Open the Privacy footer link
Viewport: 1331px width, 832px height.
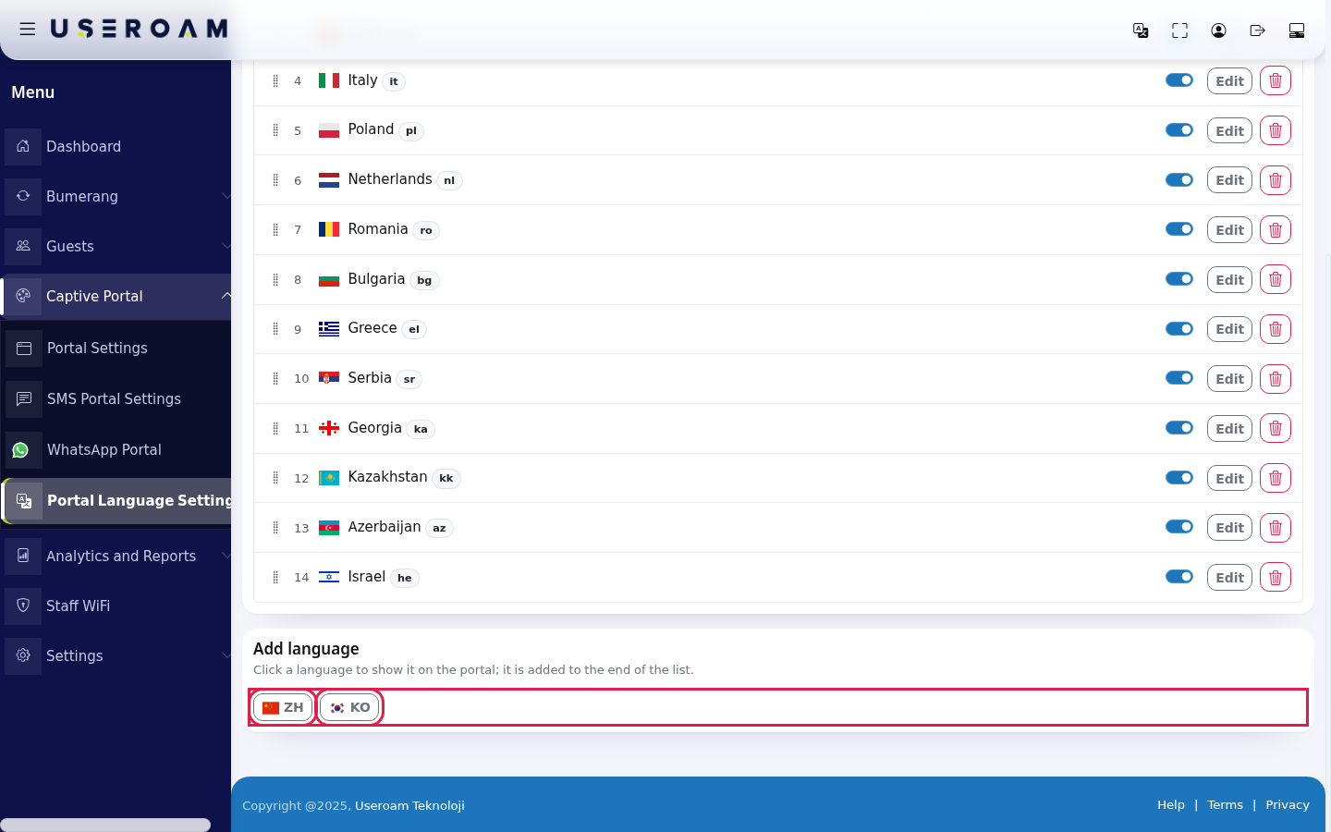[1288, 805]
